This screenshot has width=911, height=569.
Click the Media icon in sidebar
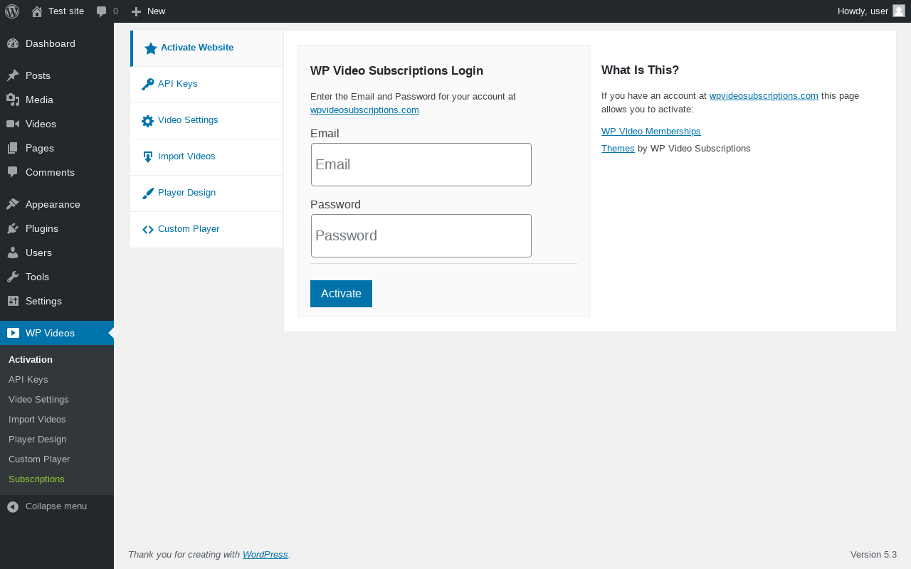pos(13,100)
